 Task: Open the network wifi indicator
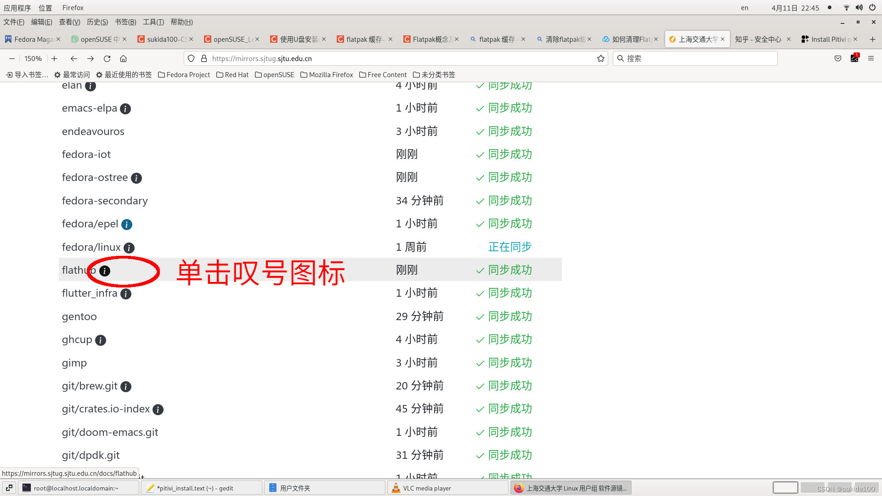coord(846,7)
